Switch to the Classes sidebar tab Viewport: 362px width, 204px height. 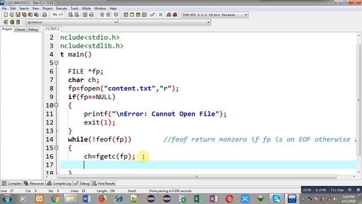pos(20,29)
